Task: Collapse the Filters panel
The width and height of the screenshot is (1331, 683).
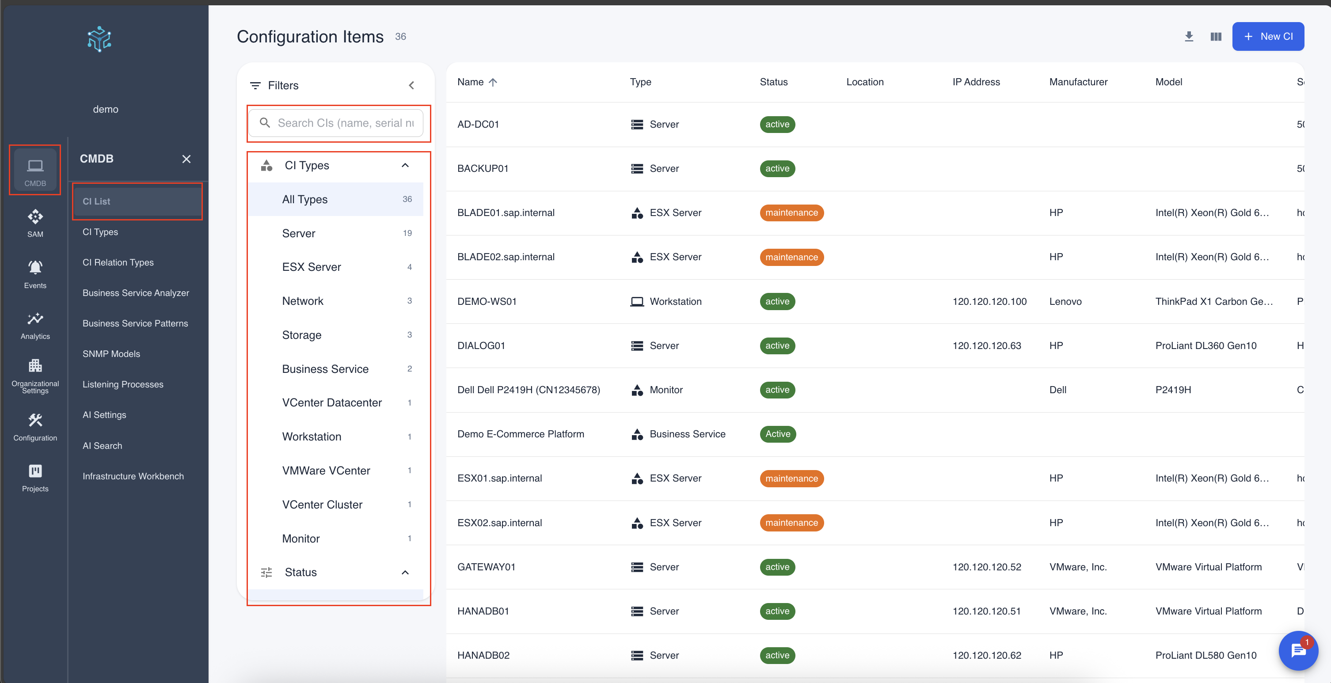Action: pyautogui.click(x=412, y=85)
